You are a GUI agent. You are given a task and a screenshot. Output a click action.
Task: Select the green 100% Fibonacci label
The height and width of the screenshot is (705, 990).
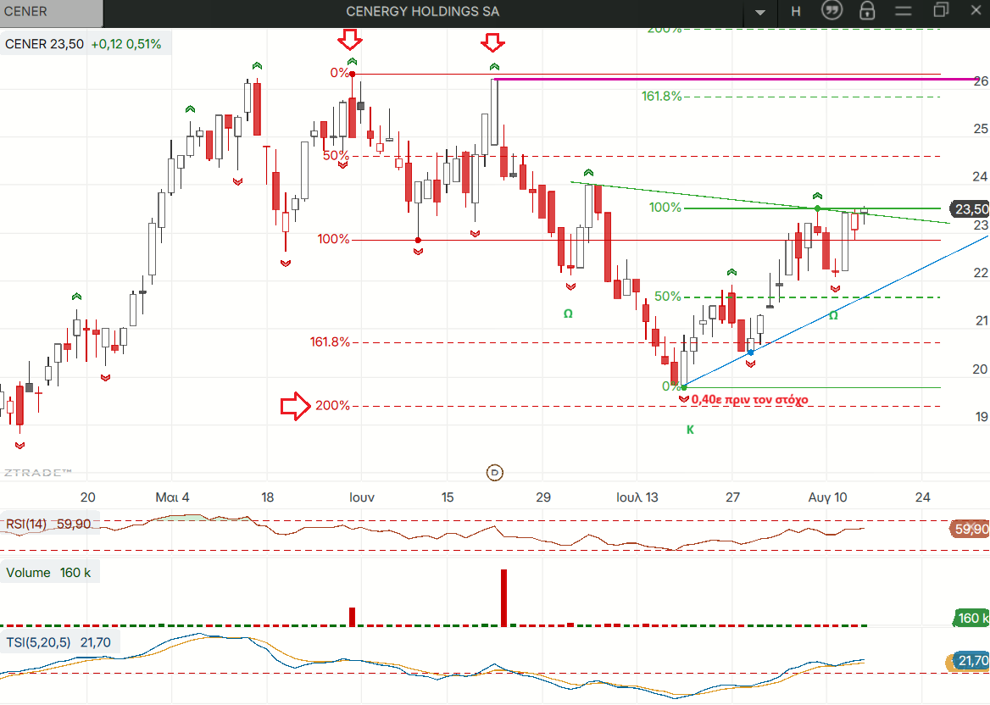click(665, 208)
